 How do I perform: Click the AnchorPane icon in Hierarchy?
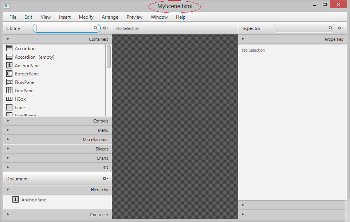[16, 199]
